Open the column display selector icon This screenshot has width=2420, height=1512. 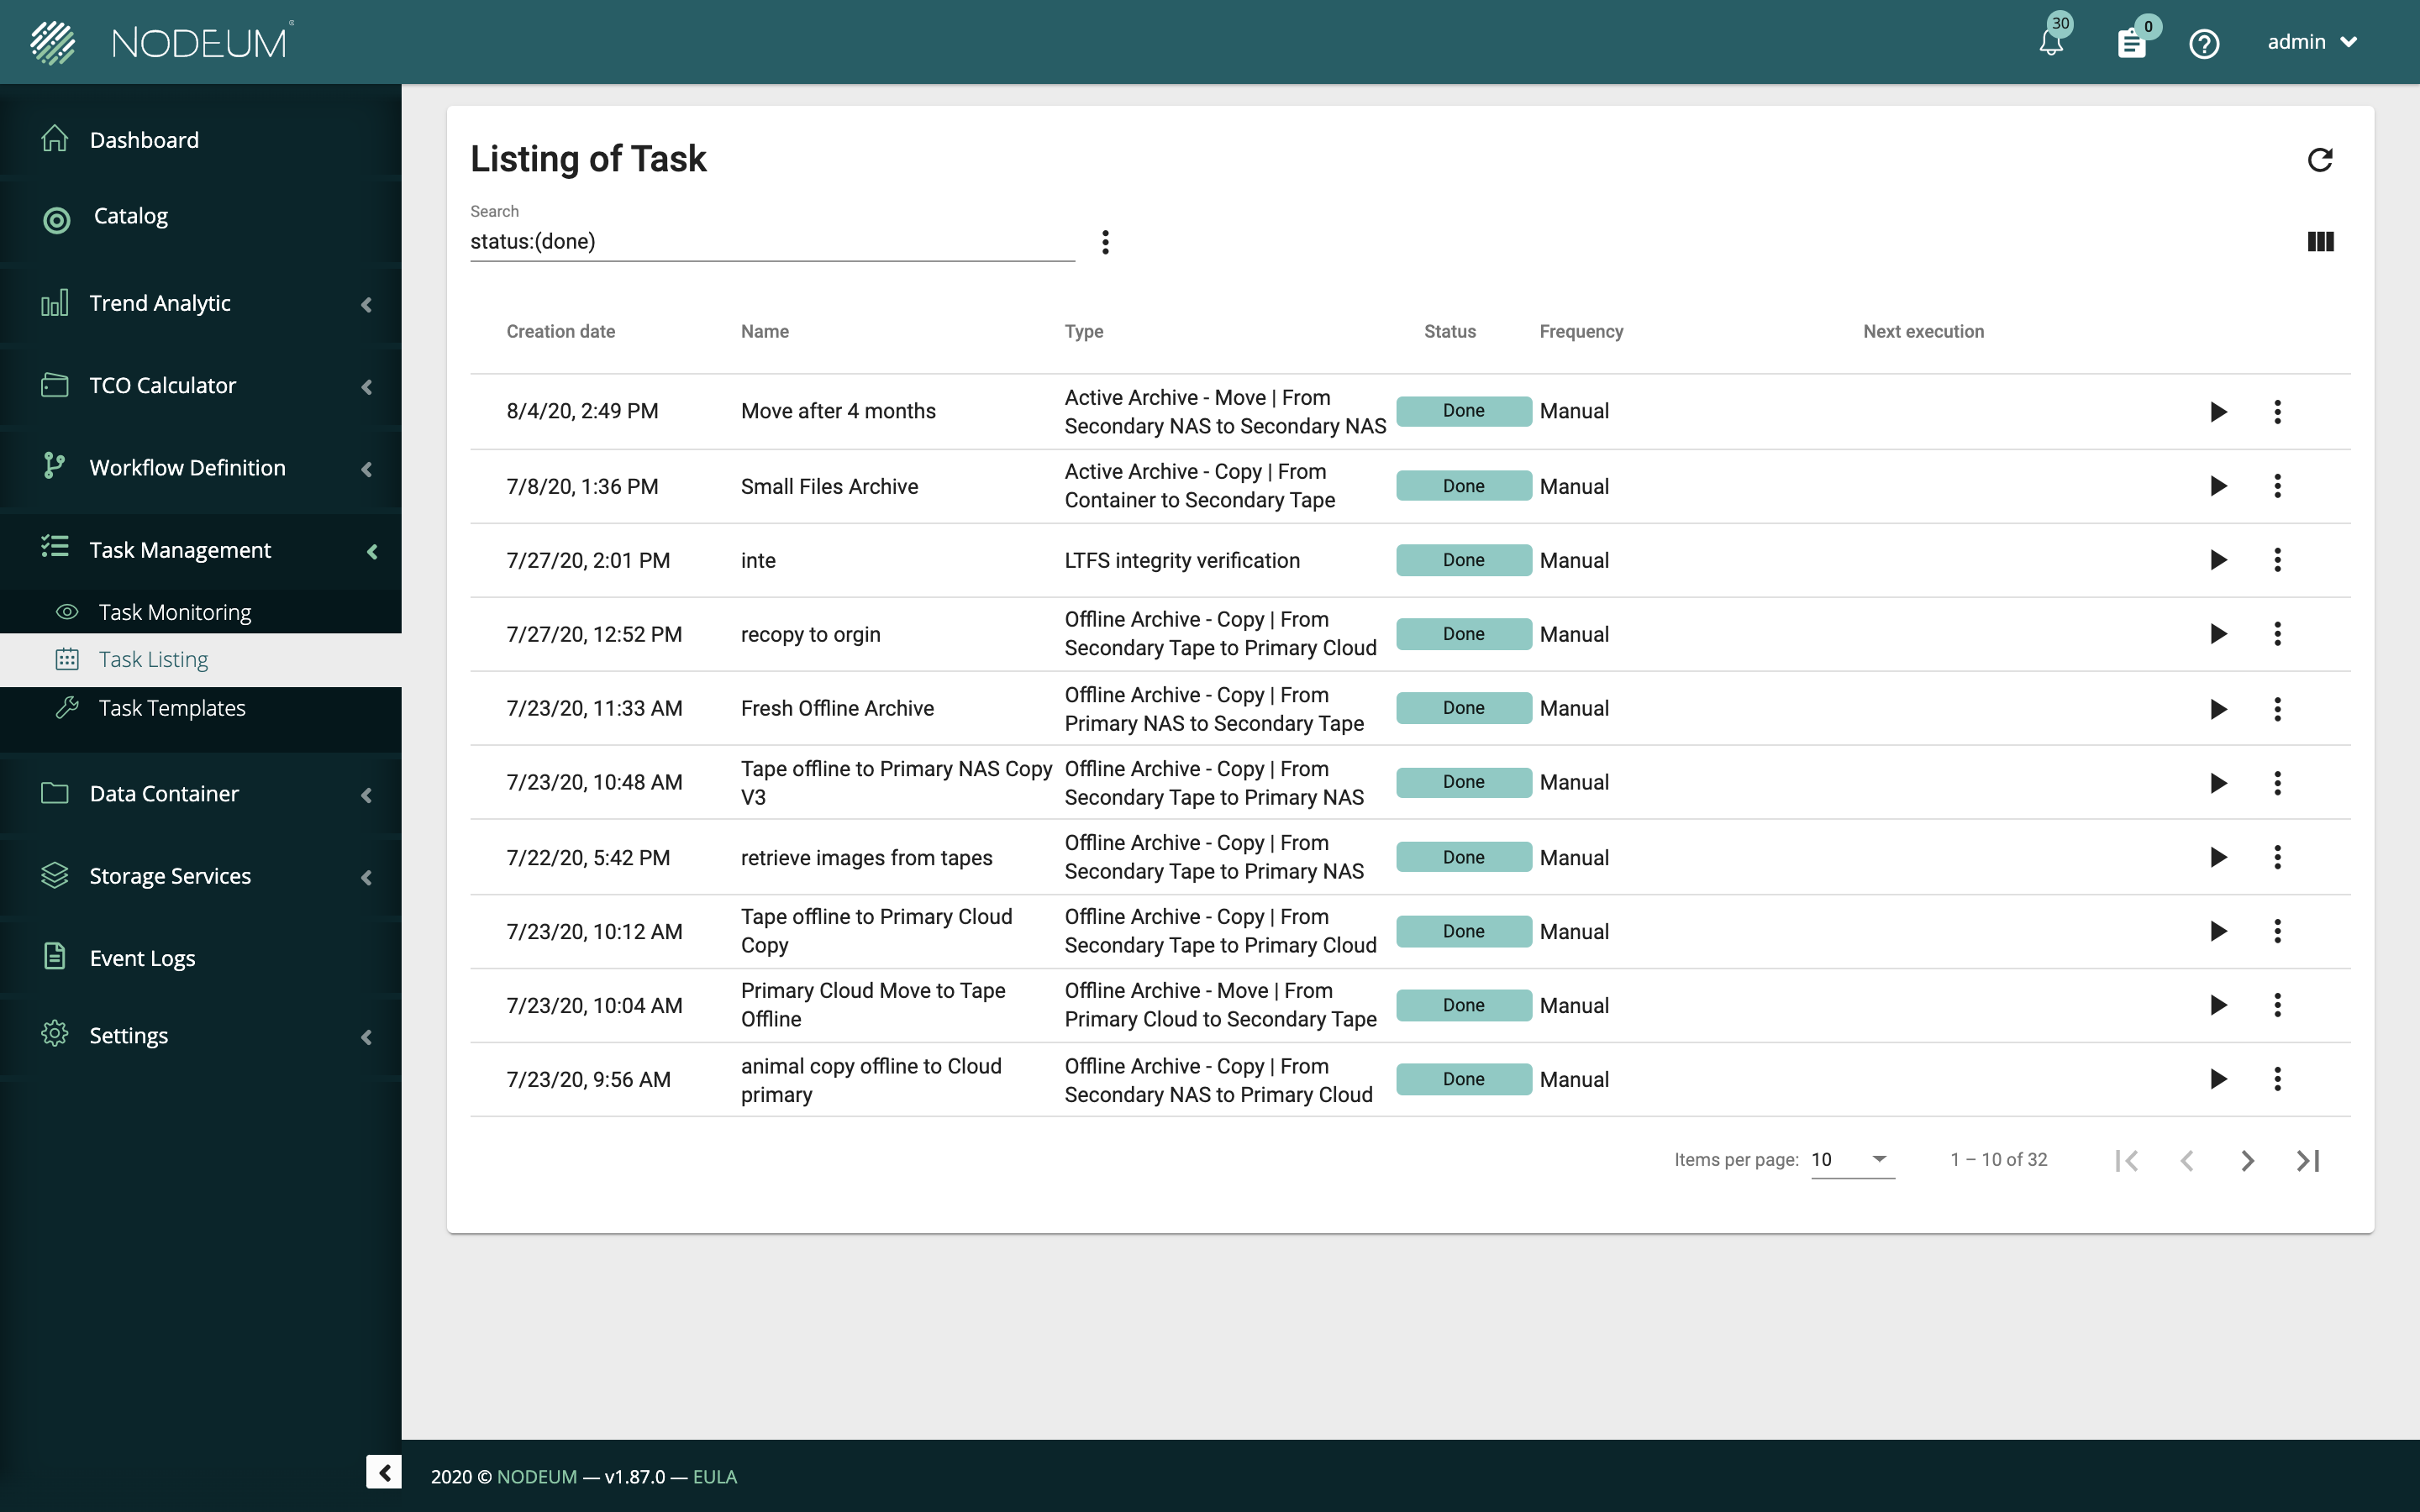point(2320,242)
